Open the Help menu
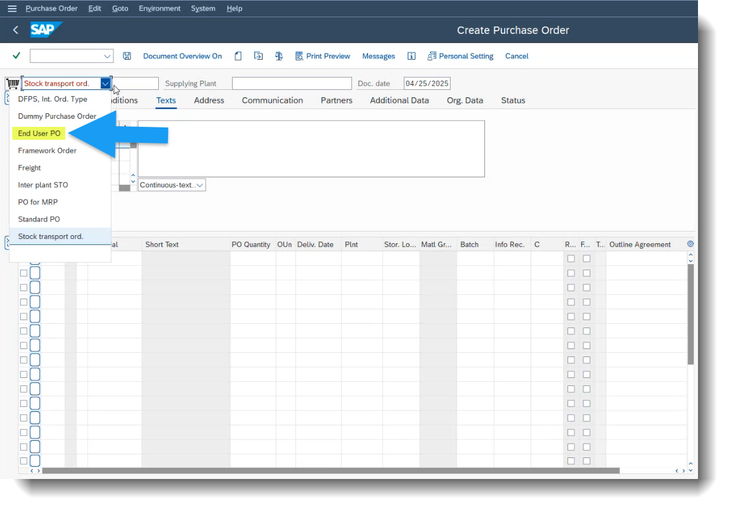The height and width of the screenshot is (511, 730). pos(234,9)
